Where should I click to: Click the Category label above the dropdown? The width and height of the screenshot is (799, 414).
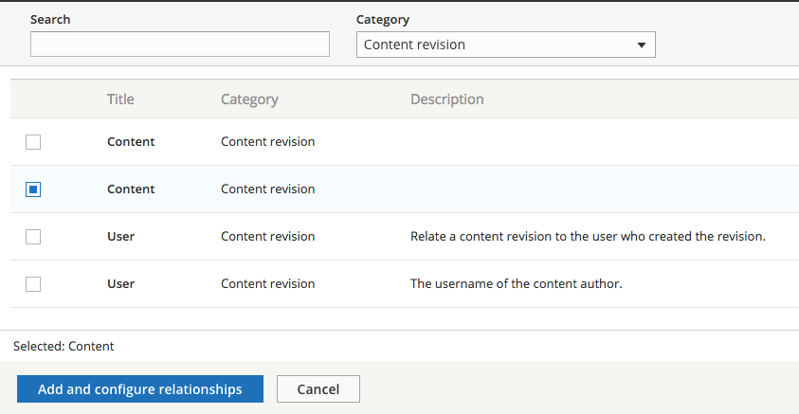(383, 20)
